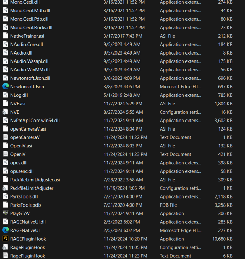Click the 421 KB size value
The width and height of the screenshot is (245, 259).
pos(225,154)
